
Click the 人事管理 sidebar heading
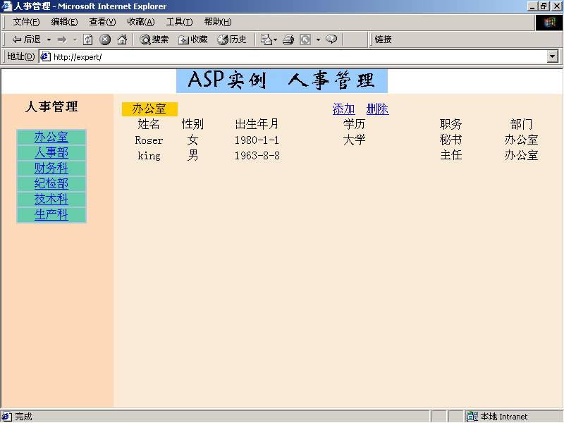(x=51, y=106)
